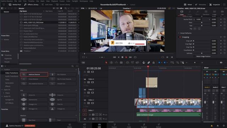This screenshot has width=227, height=128.
Task: Toggle the position lock padlock icon
Action: (154, 63)
